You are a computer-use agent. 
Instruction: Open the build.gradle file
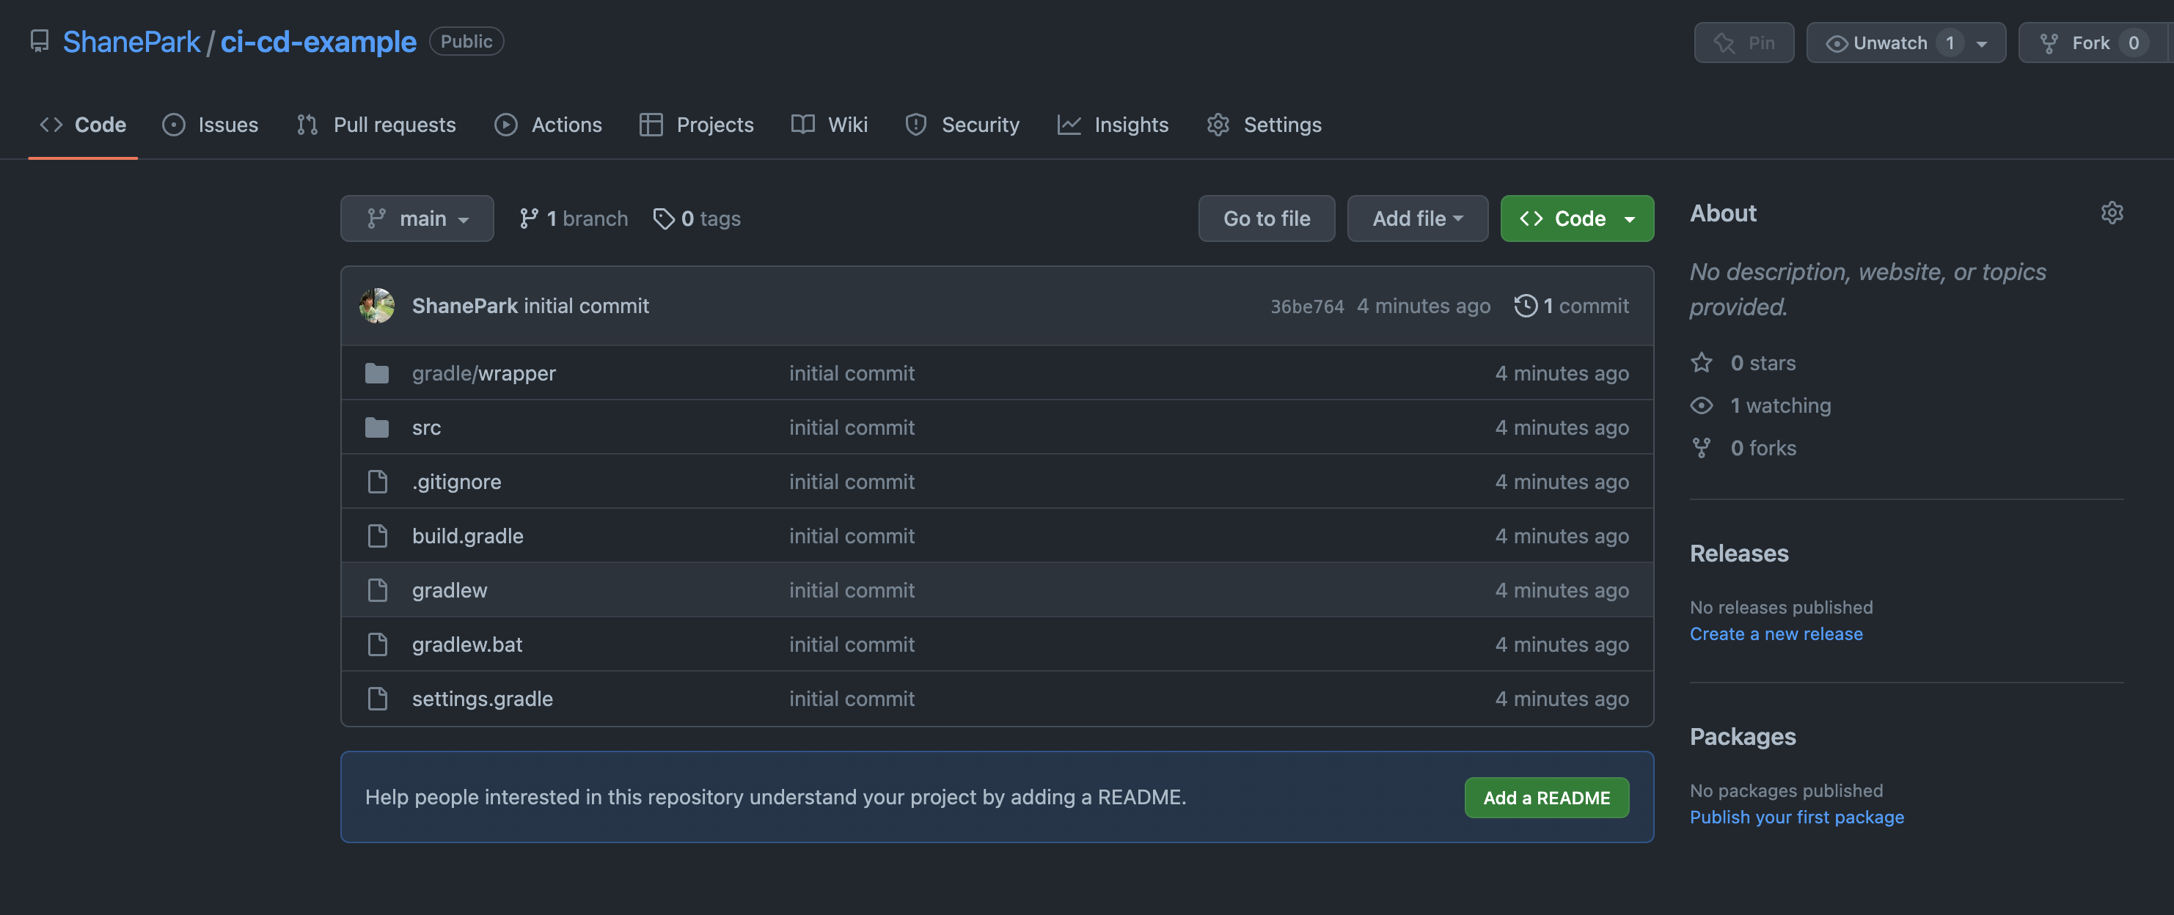pos(467,535)
